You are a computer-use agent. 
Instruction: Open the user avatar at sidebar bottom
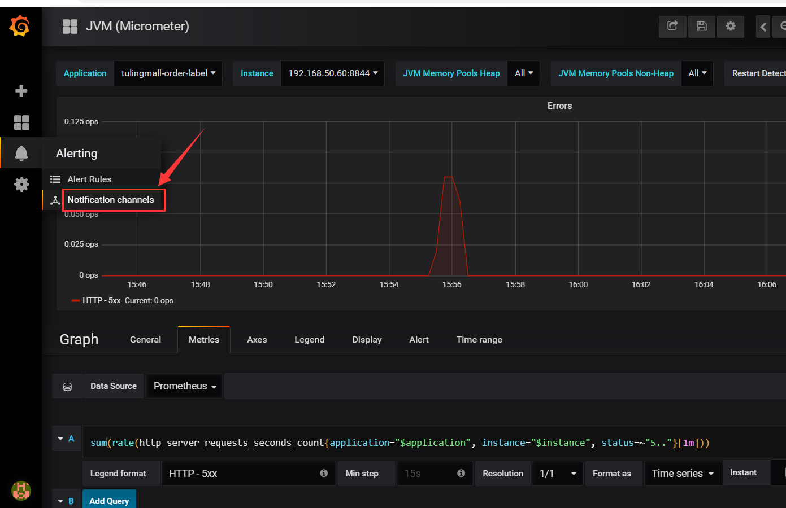(x=21, y=491)
